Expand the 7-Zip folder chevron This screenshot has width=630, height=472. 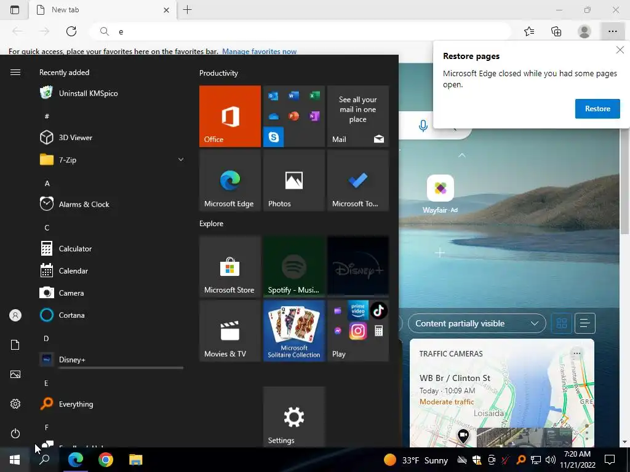[x=181, y=159]
